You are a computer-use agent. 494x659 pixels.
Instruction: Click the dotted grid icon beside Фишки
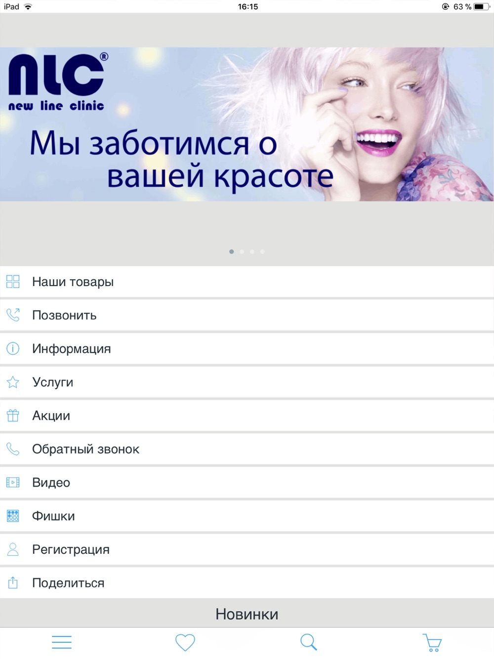(x=13, y=516)
